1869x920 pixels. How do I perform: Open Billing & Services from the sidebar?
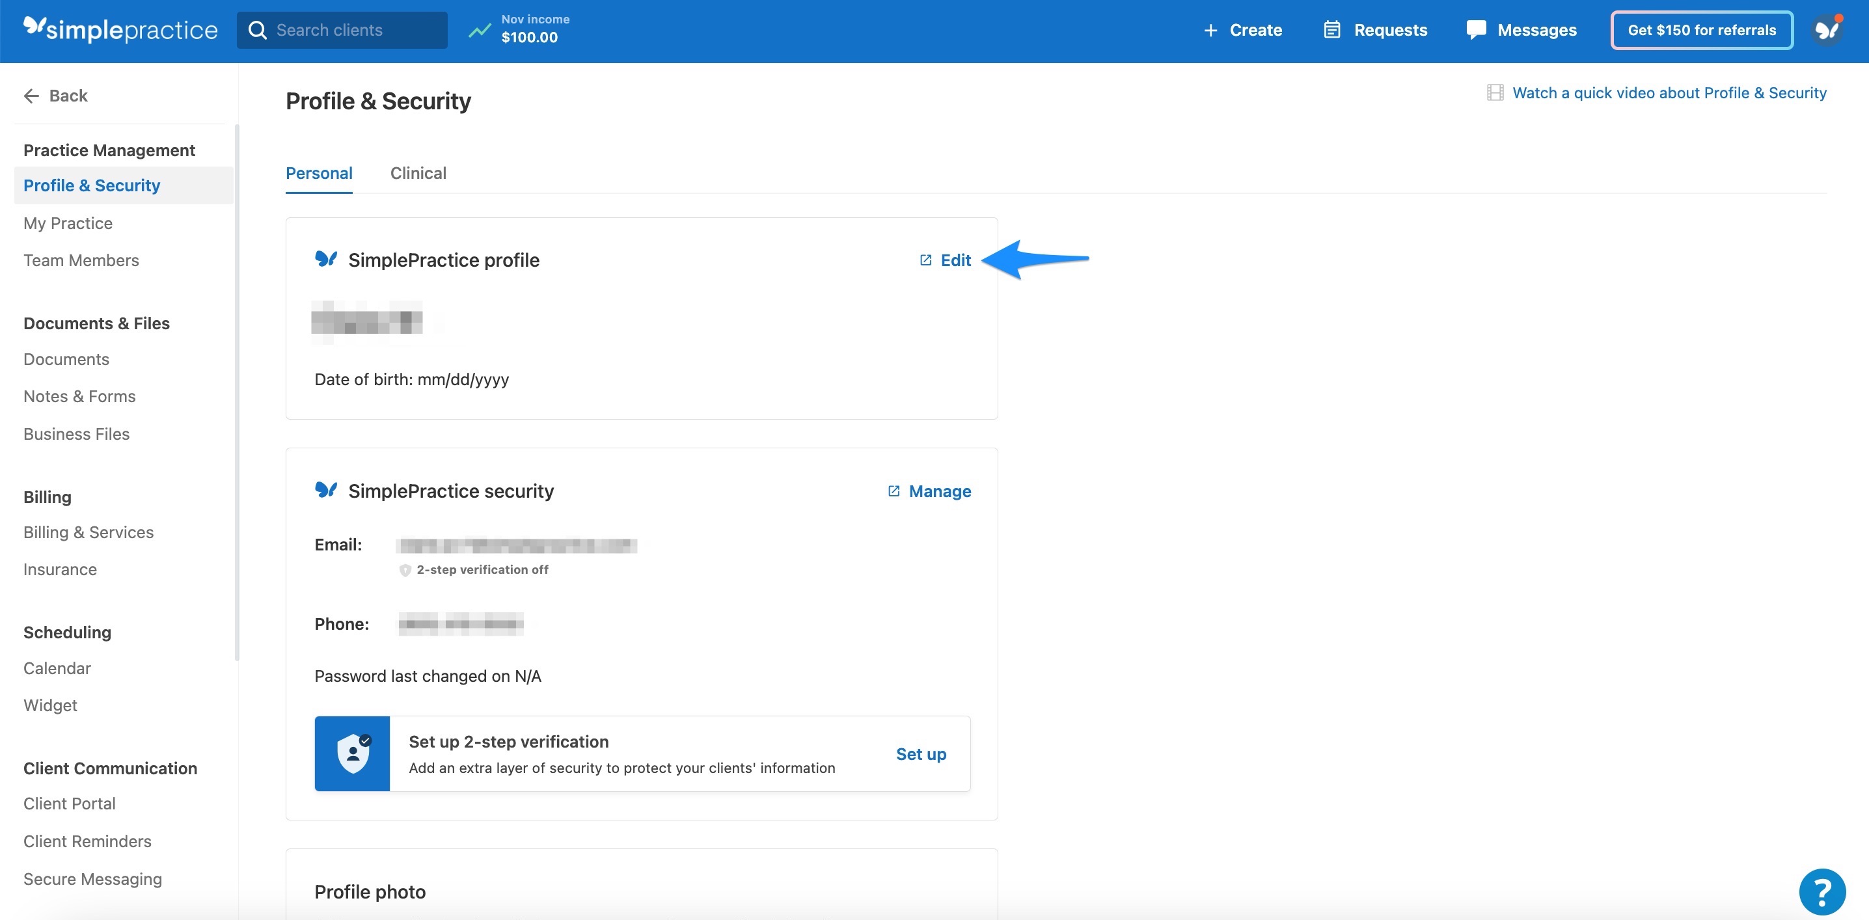coord(88,532)
